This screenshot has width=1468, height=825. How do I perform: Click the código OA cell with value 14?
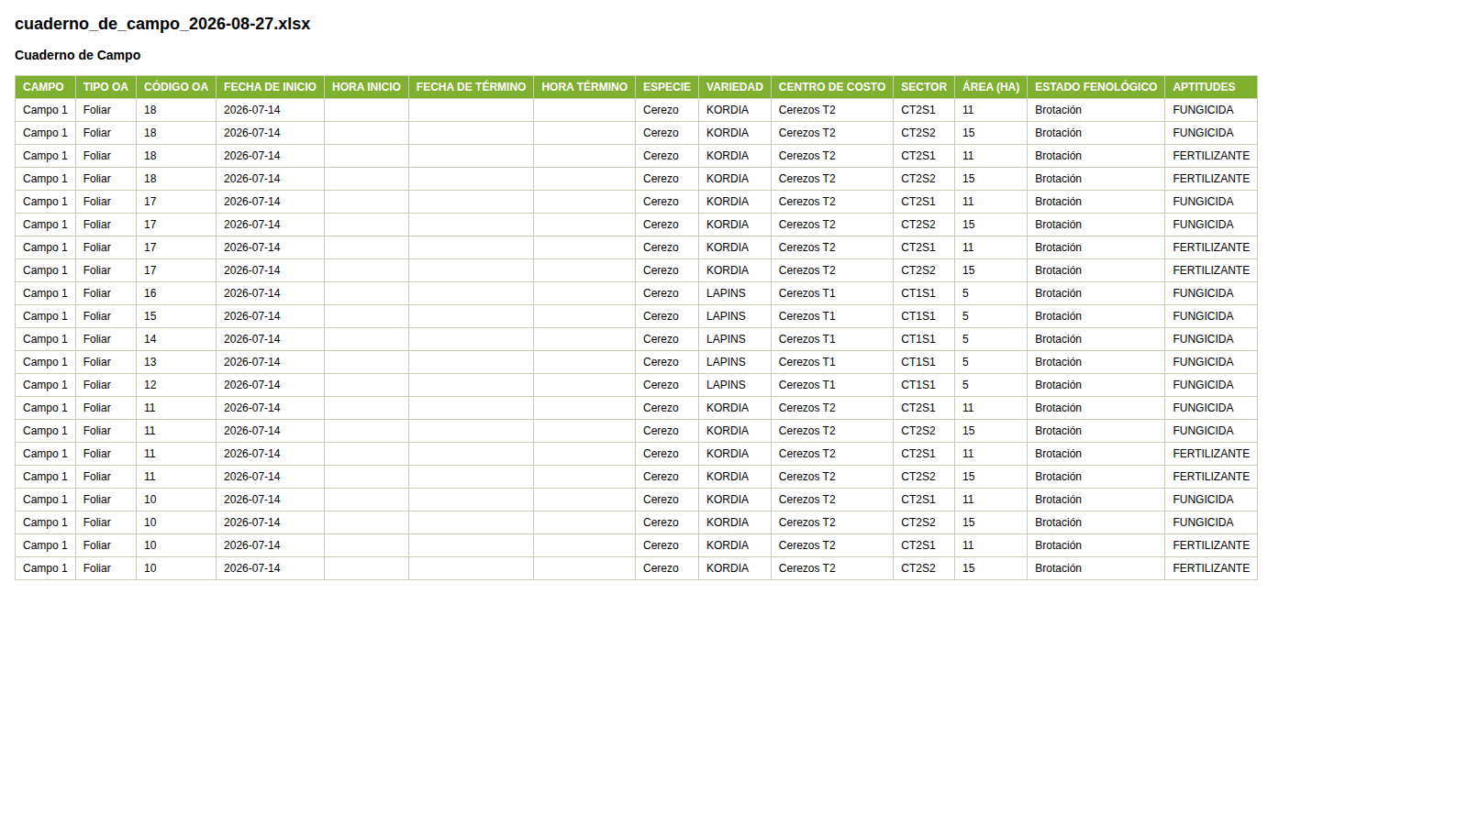176,339
